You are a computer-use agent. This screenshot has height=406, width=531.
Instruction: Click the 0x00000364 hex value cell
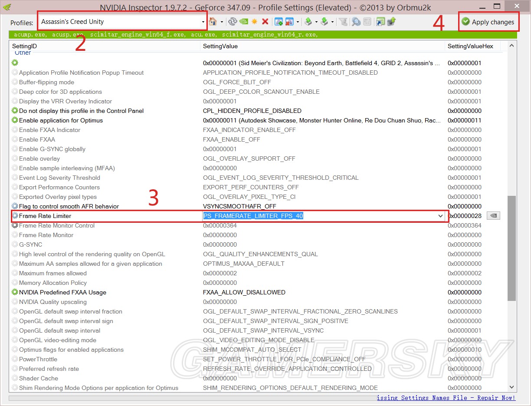pos(465,225)
